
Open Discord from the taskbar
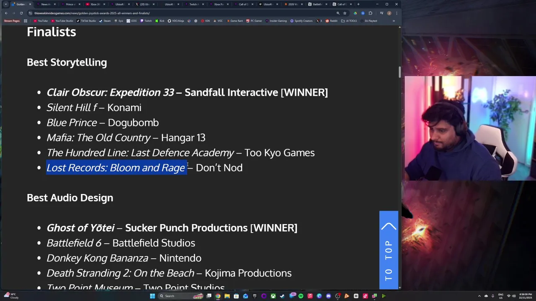328,296
